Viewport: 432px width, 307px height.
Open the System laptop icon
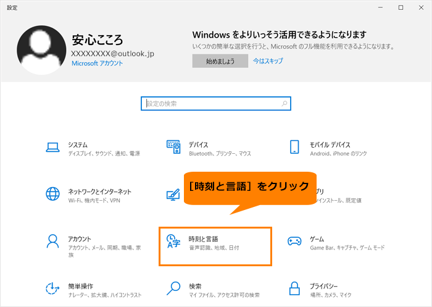pos(52,148)
